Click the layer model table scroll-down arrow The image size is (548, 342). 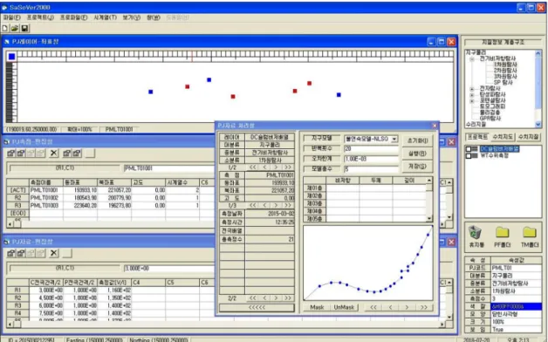click(x=429, y=219)
